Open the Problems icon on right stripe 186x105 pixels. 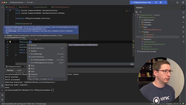(183, 32)
